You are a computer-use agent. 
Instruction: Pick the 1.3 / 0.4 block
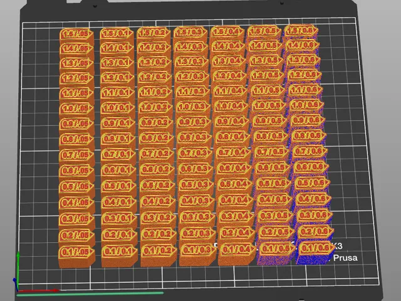229,61
